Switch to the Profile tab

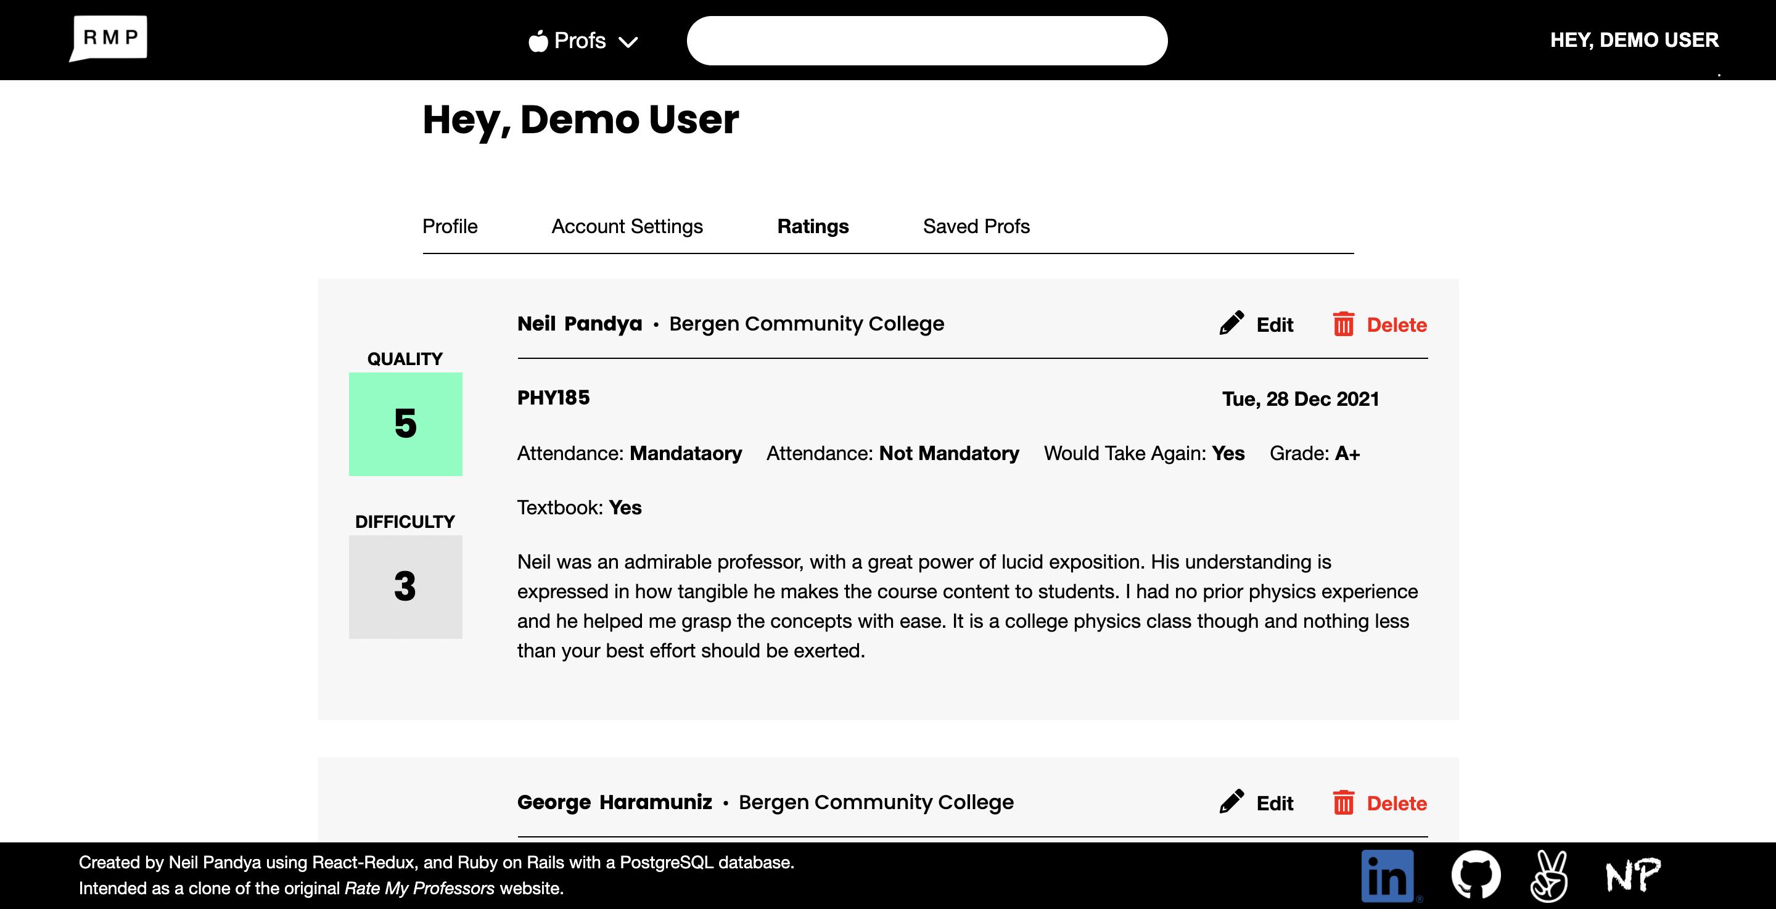[450, 226]
